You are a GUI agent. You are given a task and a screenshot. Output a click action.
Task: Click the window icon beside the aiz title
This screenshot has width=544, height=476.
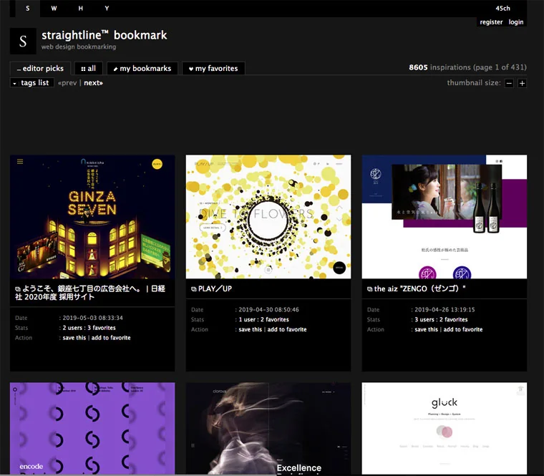tap(369, 289)
